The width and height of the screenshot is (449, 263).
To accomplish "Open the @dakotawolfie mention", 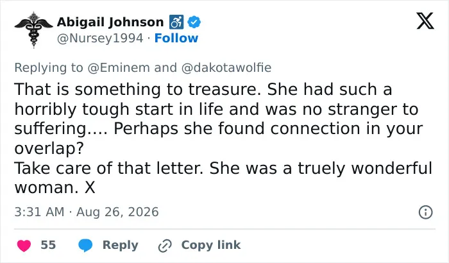I will click(226, 68).
